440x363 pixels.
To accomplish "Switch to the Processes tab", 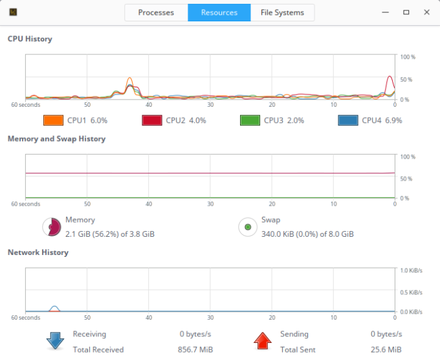I will tap(156, 13).
